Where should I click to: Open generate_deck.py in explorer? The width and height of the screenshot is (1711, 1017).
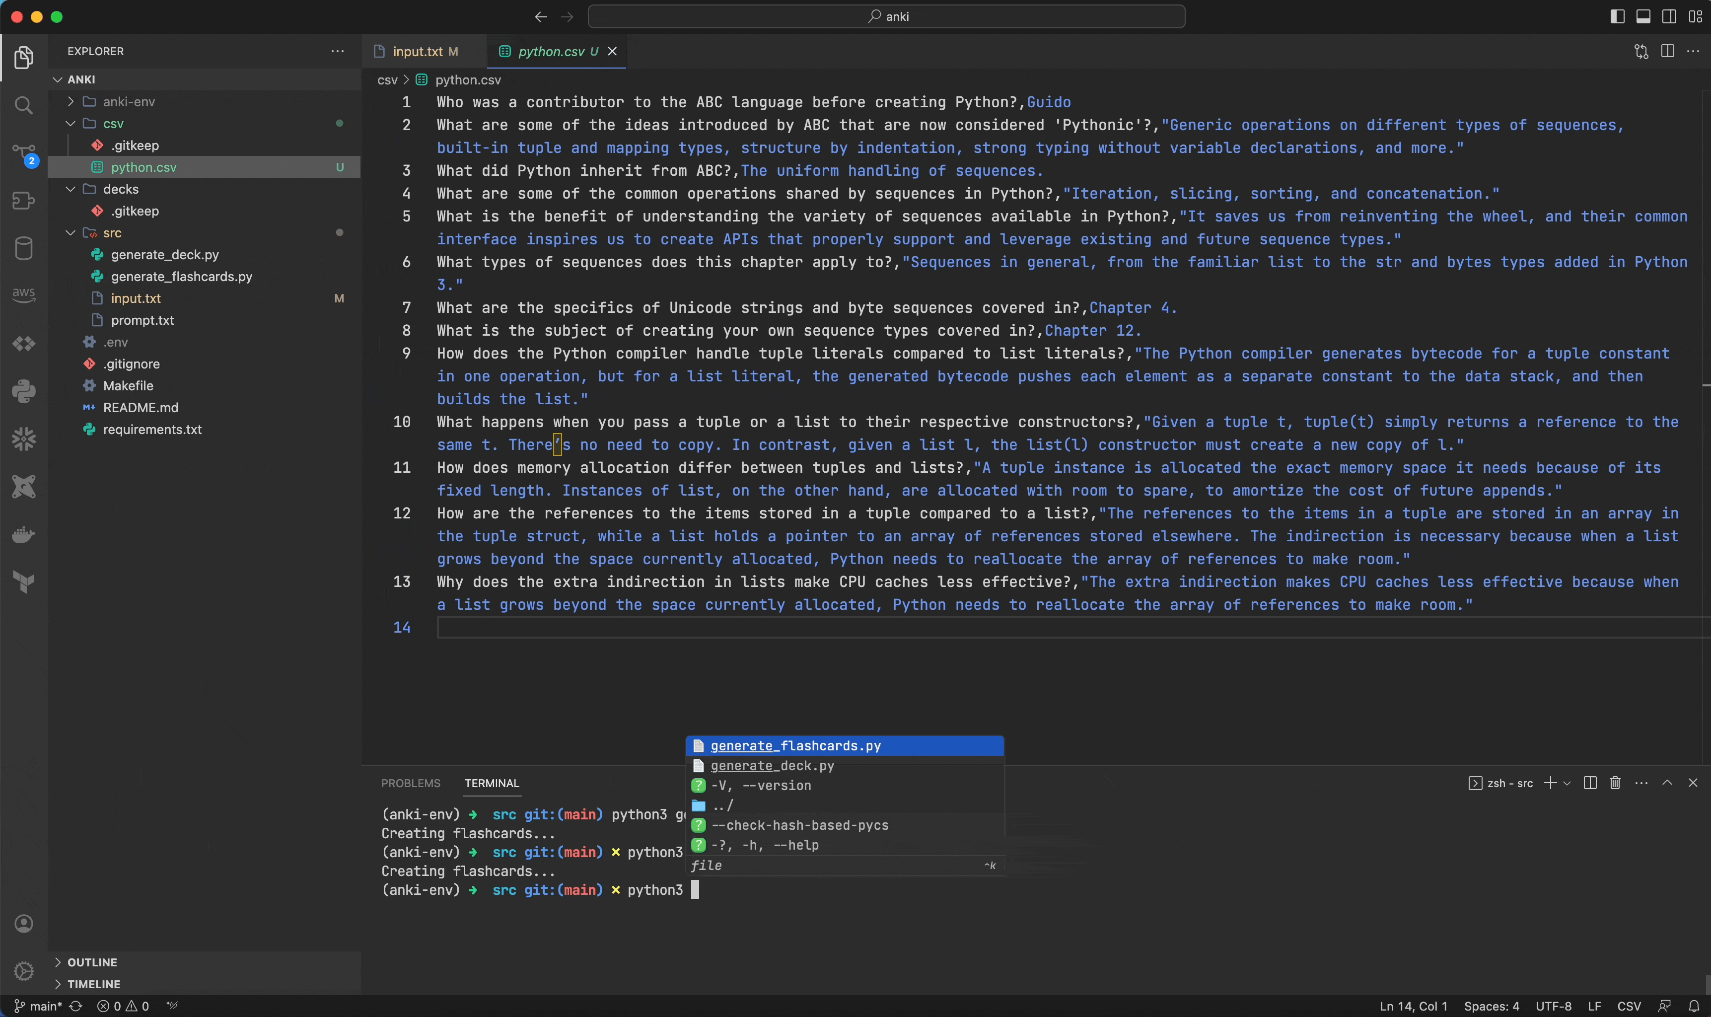click(x=164, y=255)
